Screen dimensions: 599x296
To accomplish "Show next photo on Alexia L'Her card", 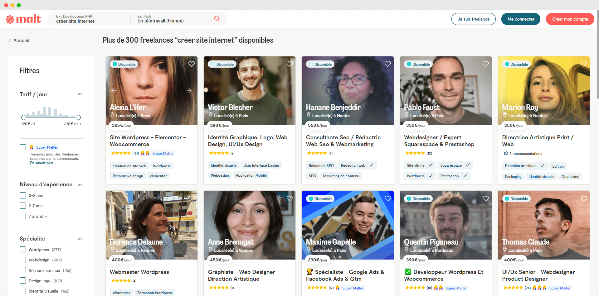I will (189, 91).
